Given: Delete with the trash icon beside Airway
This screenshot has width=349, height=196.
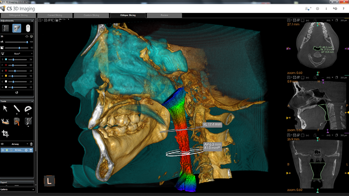Looking at the screenshot, I should [31, 144].
